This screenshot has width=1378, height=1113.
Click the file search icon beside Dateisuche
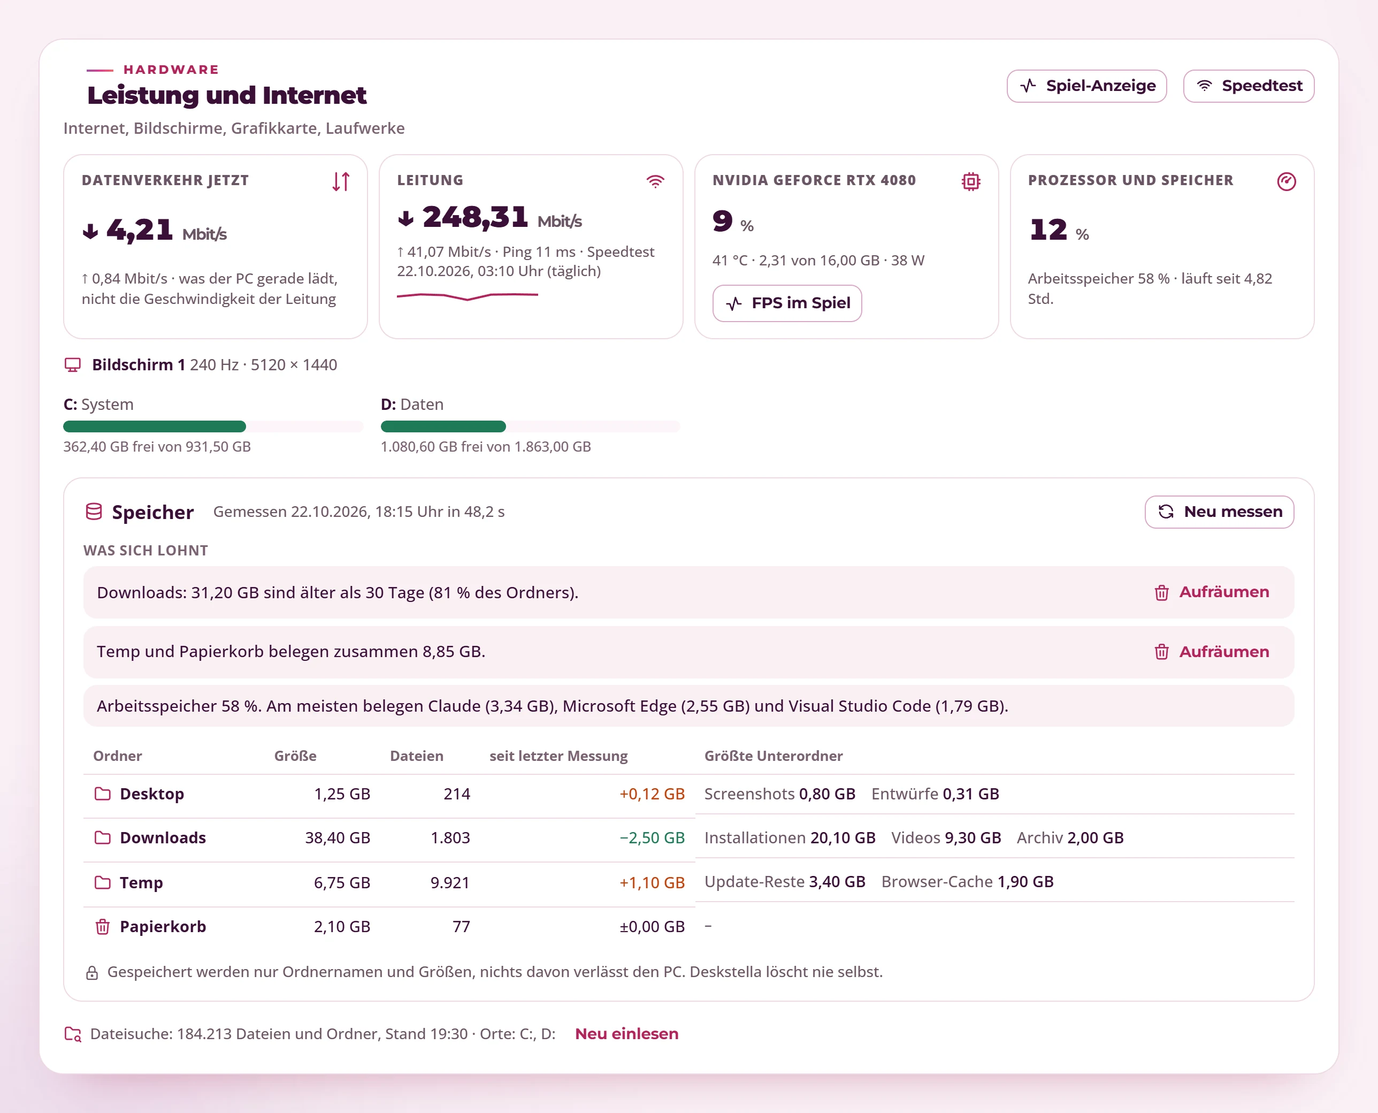point(73,1034)
